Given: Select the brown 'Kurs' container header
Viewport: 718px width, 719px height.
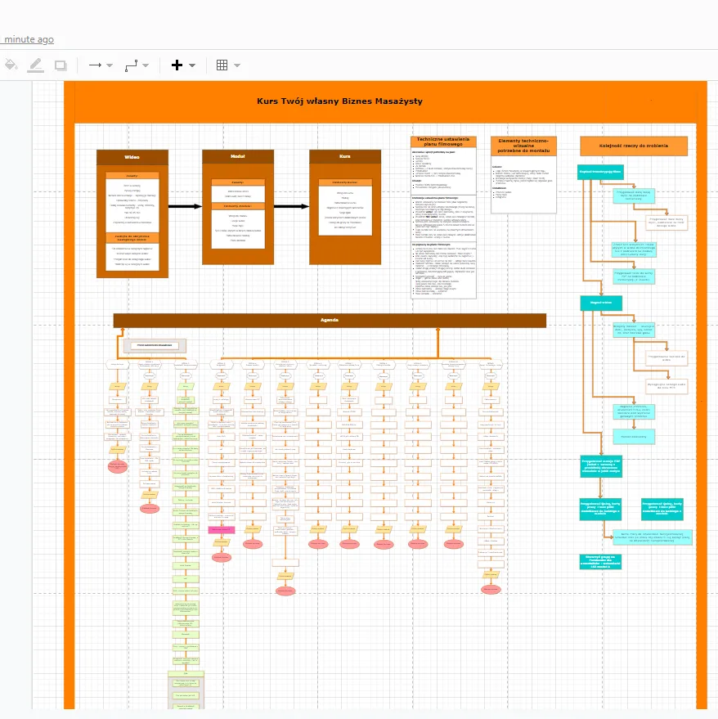Looking at the screenshot, I should click(345, 157).
